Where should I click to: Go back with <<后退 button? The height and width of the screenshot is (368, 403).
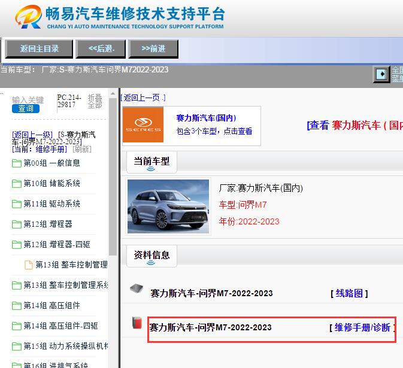[x=101, y=49]
